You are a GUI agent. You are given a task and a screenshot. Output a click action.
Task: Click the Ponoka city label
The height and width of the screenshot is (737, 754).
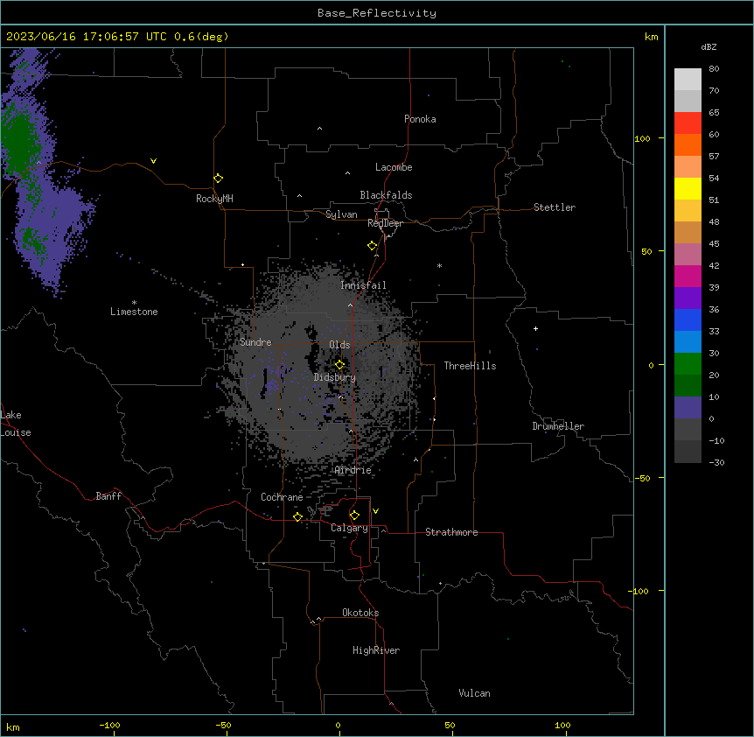coord(420,119)
